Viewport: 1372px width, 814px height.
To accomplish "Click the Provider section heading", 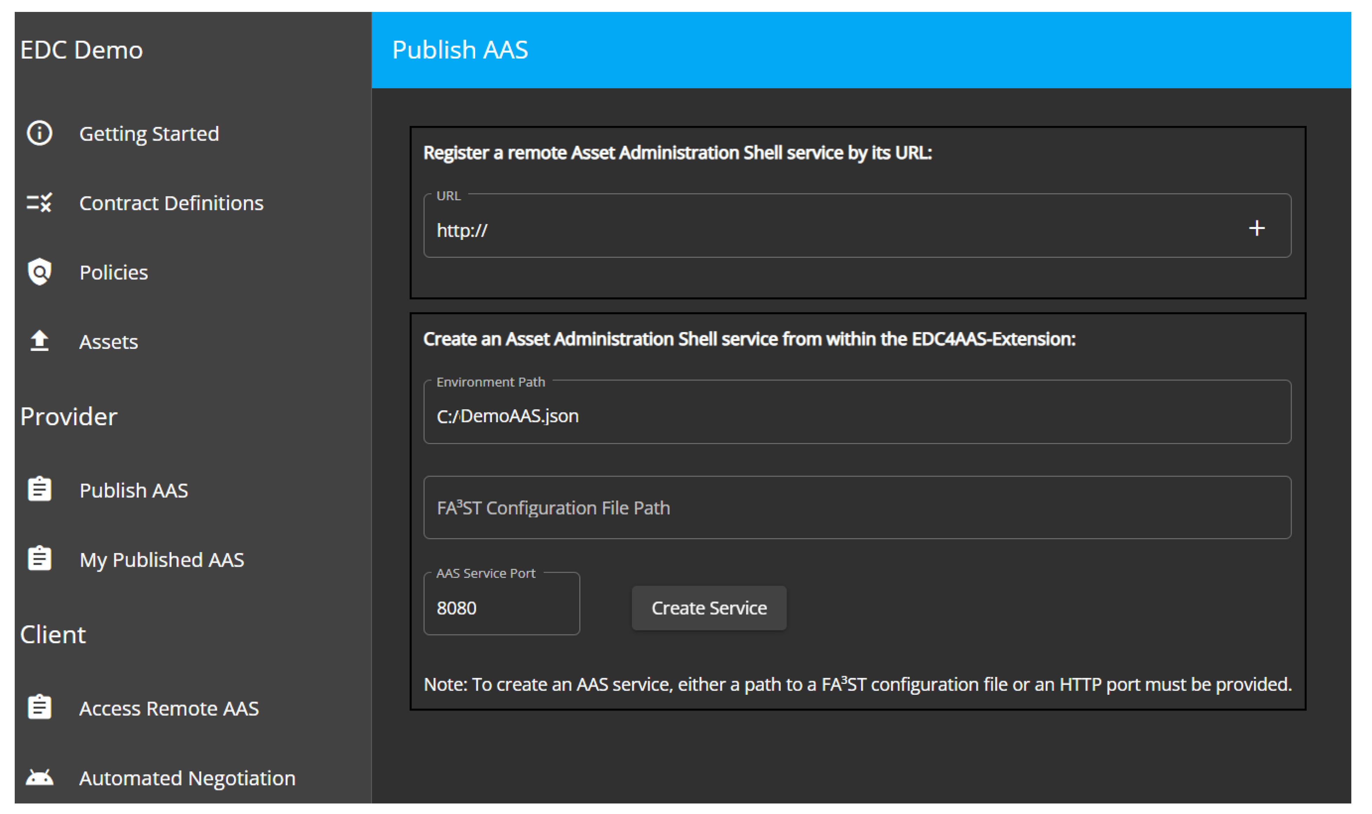I will (69, 416).
